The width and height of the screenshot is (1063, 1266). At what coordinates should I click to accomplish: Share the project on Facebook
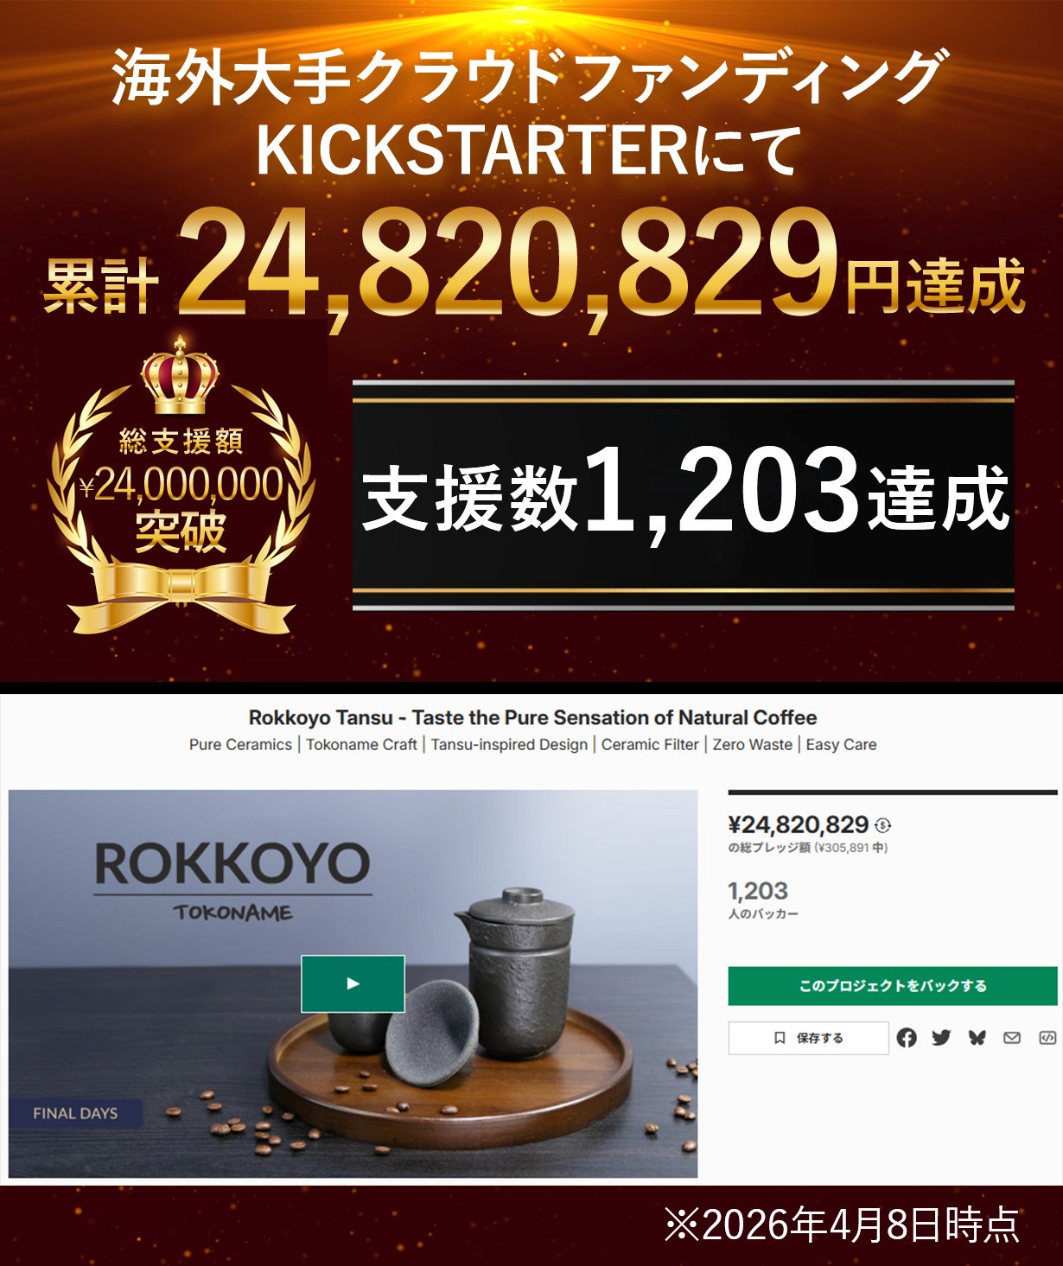907,1038
